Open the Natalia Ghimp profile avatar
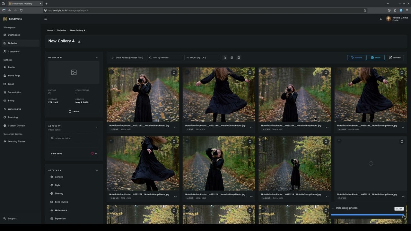This screenshot has height=231, width=411. point(389,19)
